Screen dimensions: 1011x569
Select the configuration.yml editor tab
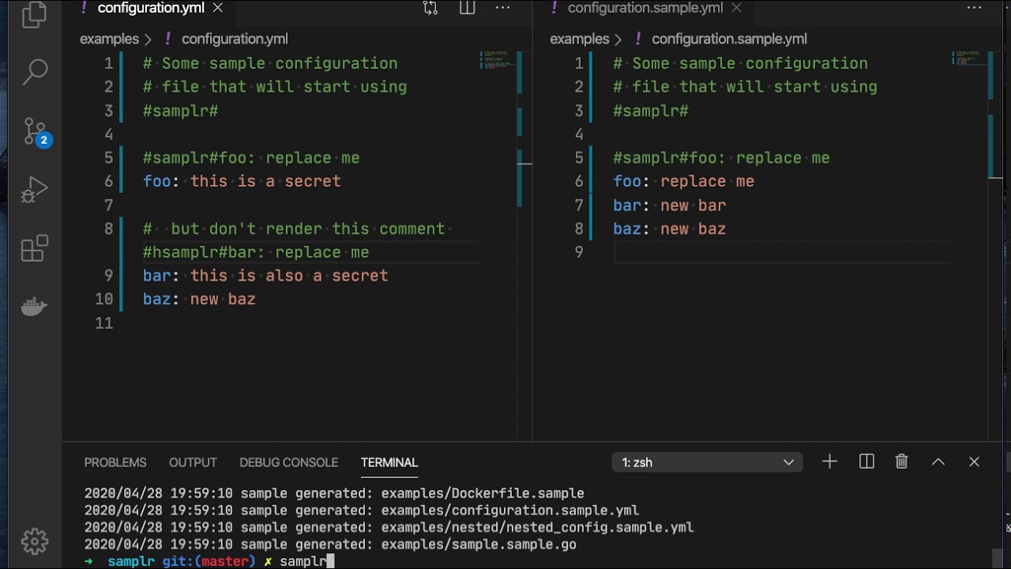coord(150,8)
